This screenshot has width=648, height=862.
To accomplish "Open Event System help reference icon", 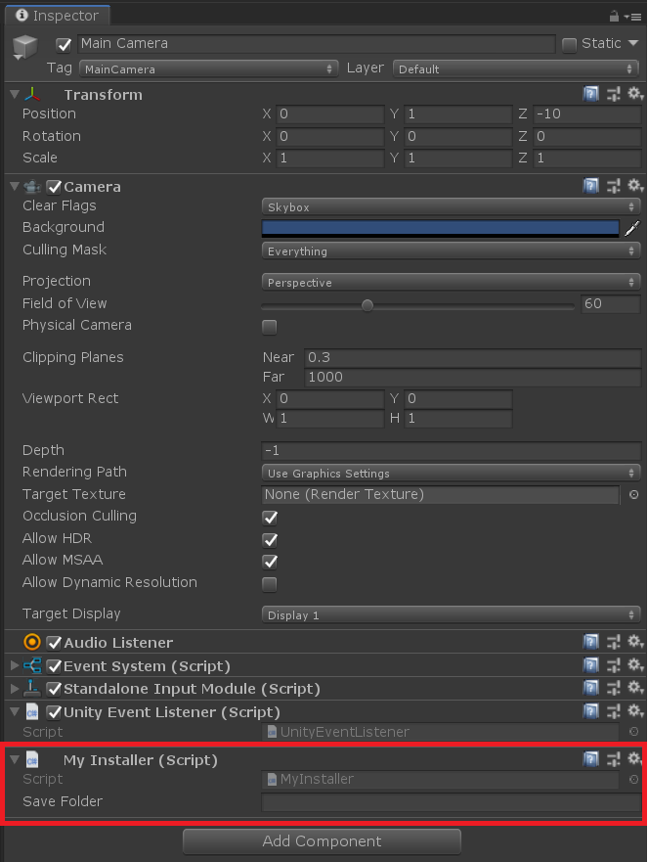I will tap(591, 665).
